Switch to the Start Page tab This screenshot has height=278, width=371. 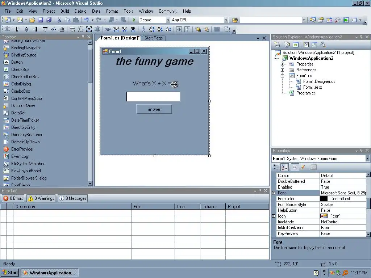[154, 38]
